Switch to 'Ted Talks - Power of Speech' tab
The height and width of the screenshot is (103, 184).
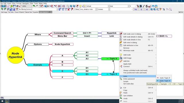tap(16, 12)
